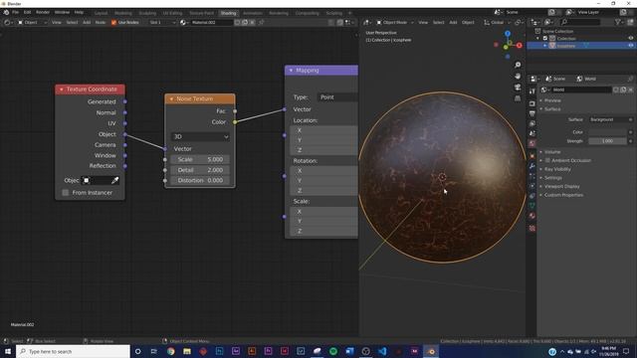Open the 3D dimensions dropdown in Noise Texture
The width and height of the screenshot is (637, 358).
200,137
